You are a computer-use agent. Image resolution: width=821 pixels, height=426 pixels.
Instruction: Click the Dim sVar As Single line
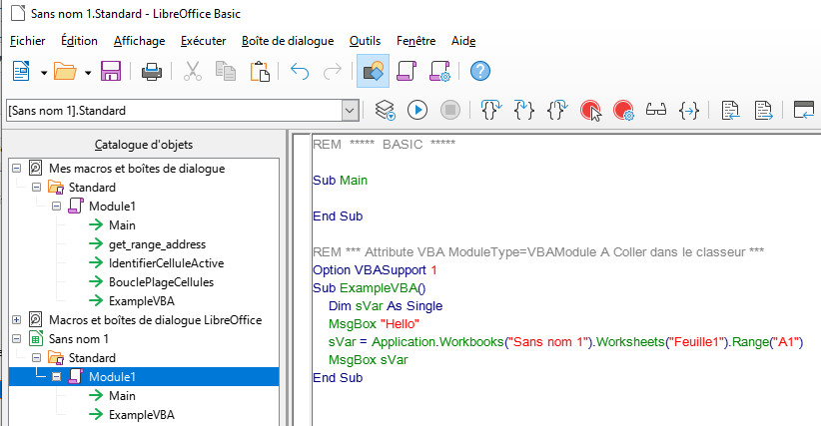(386, 305)
